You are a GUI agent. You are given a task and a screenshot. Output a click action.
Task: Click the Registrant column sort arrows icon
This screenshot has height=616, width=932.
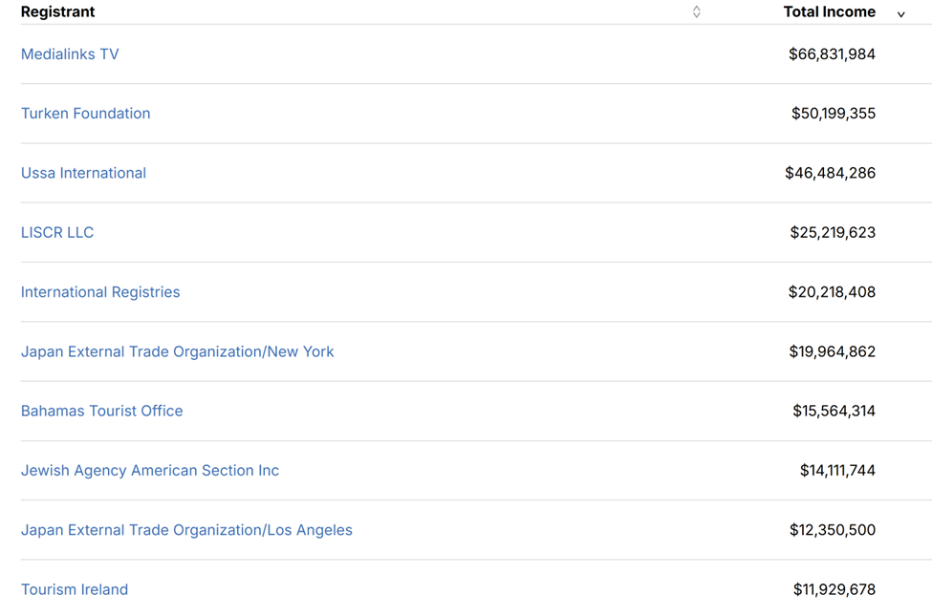[x=696, y=11]
